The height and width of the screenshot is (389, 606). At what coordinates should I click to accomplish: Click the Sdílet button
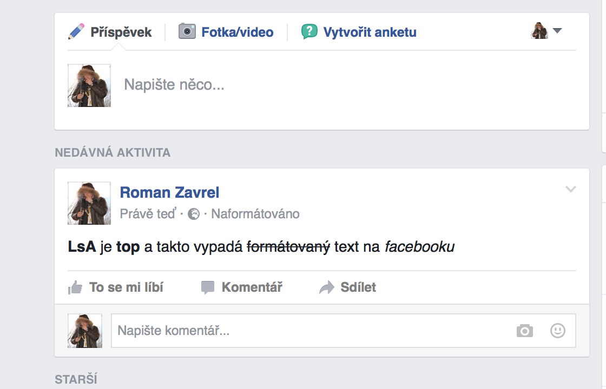pyautogui.click(x=358, y=287)
